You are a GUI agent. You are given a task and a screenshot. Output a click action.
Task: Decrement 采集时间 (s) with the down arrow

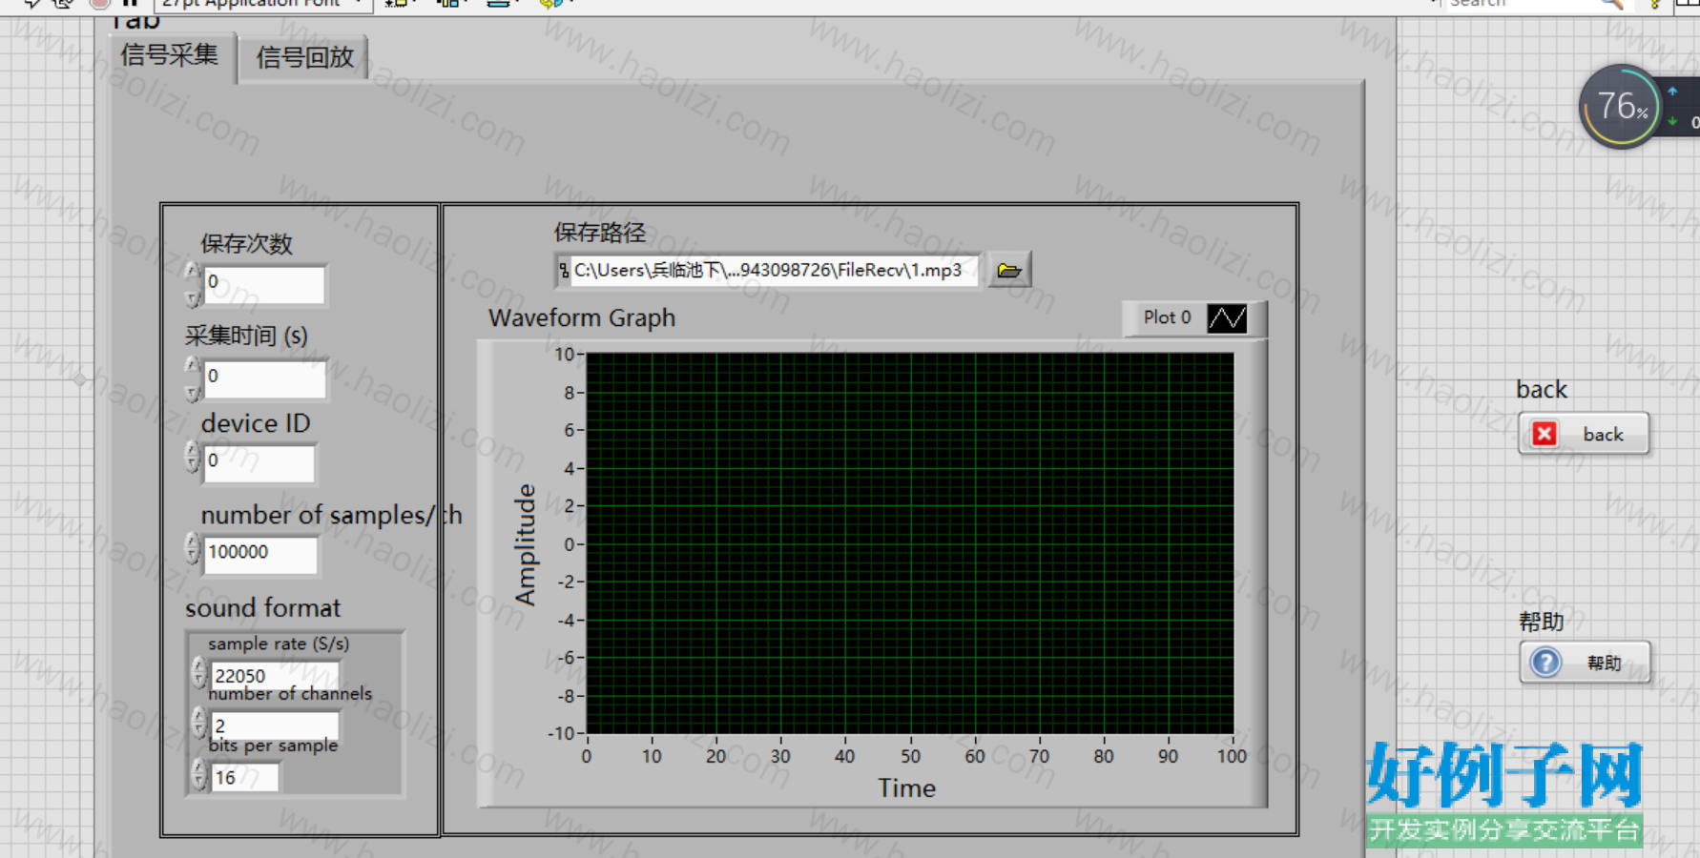click(193, 392)
